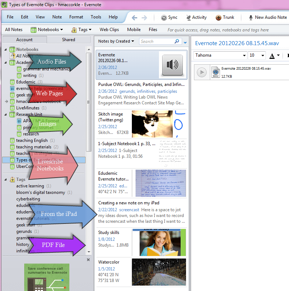
Task: Click the Evernote app icon in title bar
Action: click(x=4, y=5)
